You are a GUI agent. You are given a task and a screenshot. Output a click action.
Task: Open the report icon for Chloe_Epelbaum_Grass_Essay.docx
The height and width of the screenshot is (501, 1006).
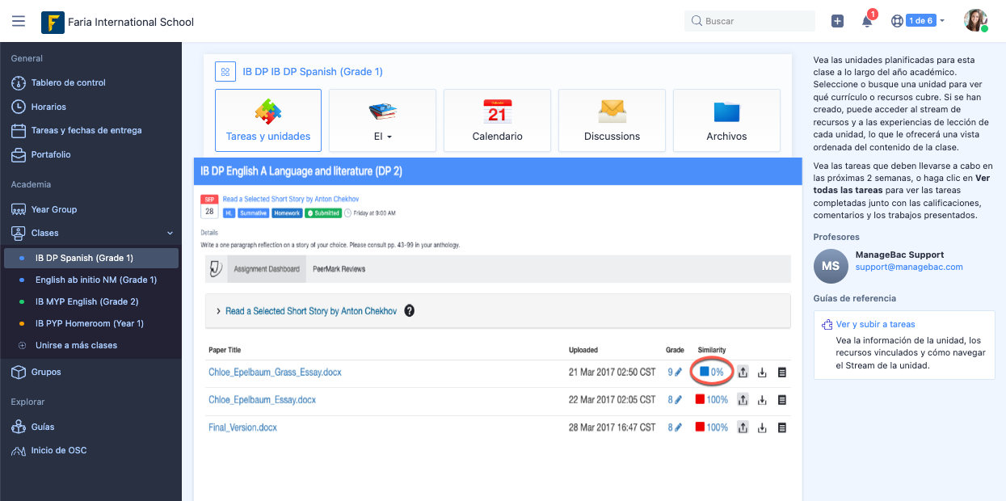(x=781, y=373)
